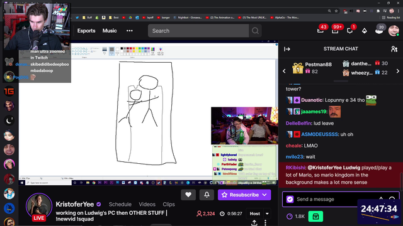Click the Host button
Image resolution: width=403 pixels, height=226 pixels.
pyautogui.click(x=254, y=213)
